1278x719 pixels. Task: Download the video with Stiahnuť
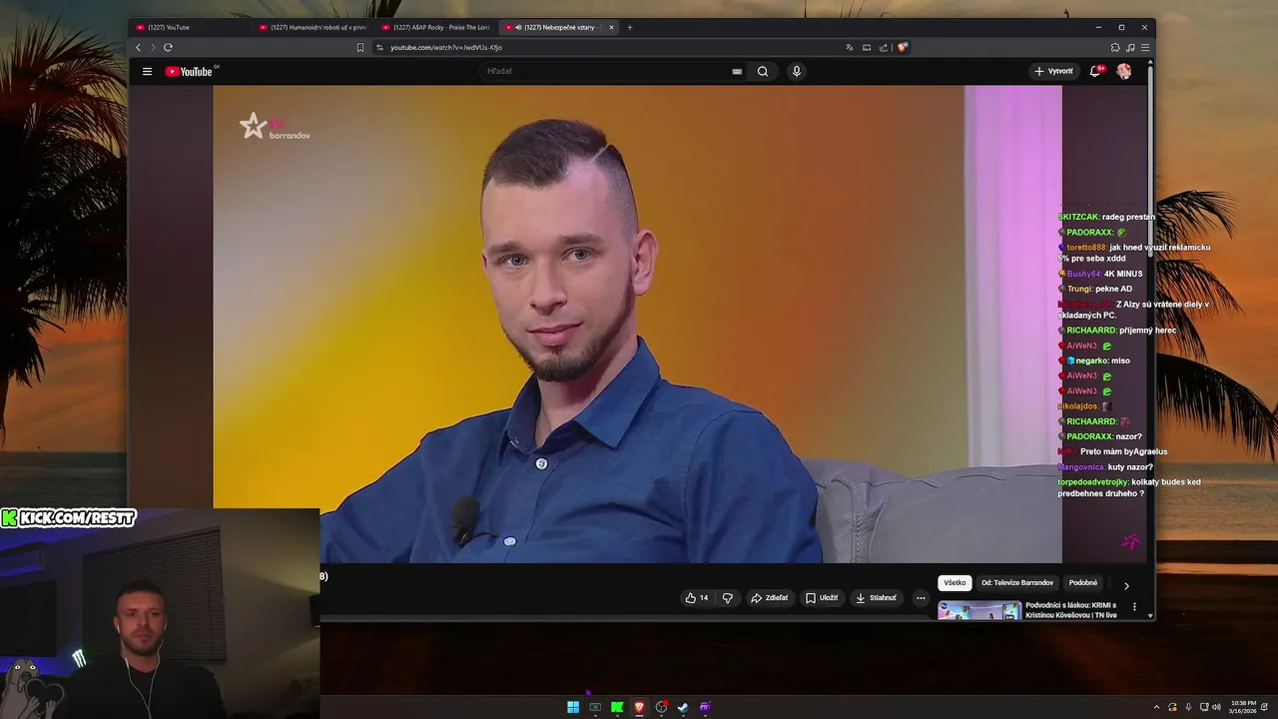(877, 598)
